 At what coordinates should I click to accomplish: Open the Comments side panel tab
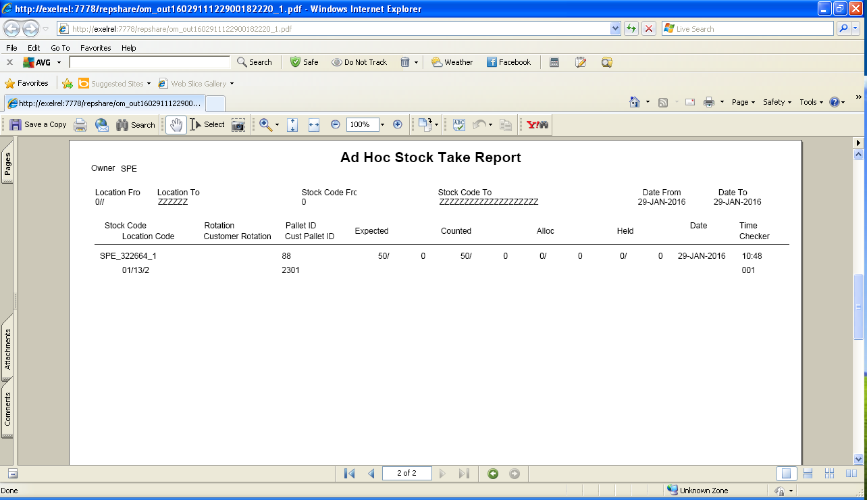click(x=8, y=409)
